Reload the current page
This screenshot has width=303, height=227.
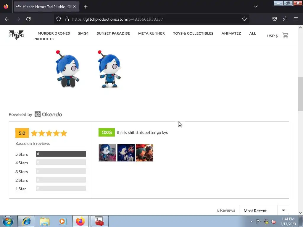tap(28, 19)
